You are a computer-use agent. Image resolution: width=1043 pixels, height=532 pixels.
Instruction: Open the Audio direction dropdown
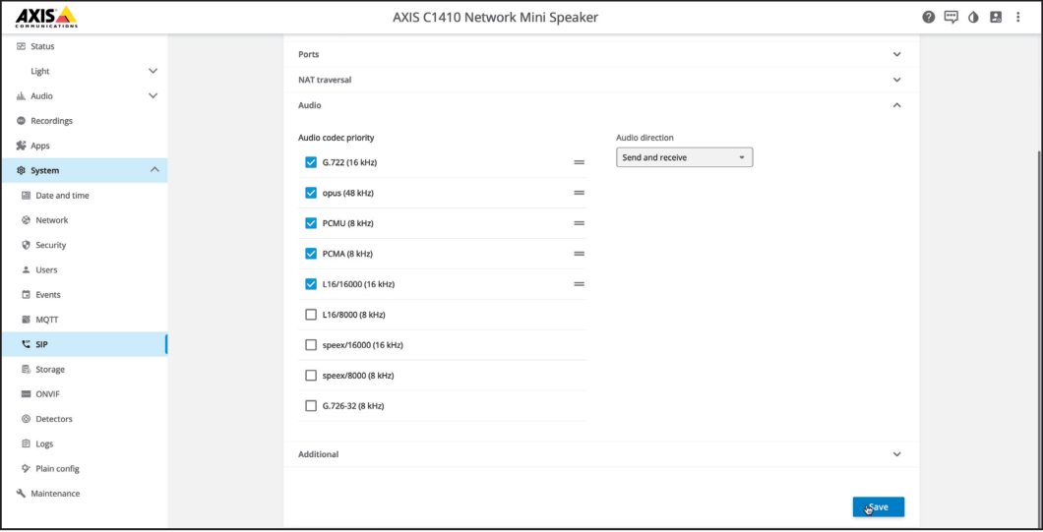click(685, 157)
